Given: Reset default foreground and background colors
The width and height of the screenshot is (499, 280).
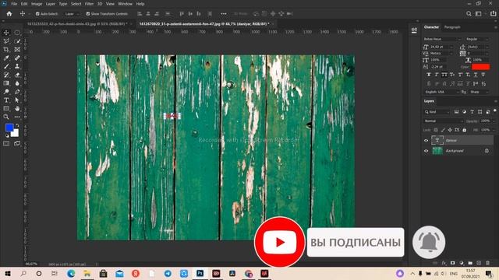Looking at the screenshot, I should pyautogui.click(x=7, y=136).
